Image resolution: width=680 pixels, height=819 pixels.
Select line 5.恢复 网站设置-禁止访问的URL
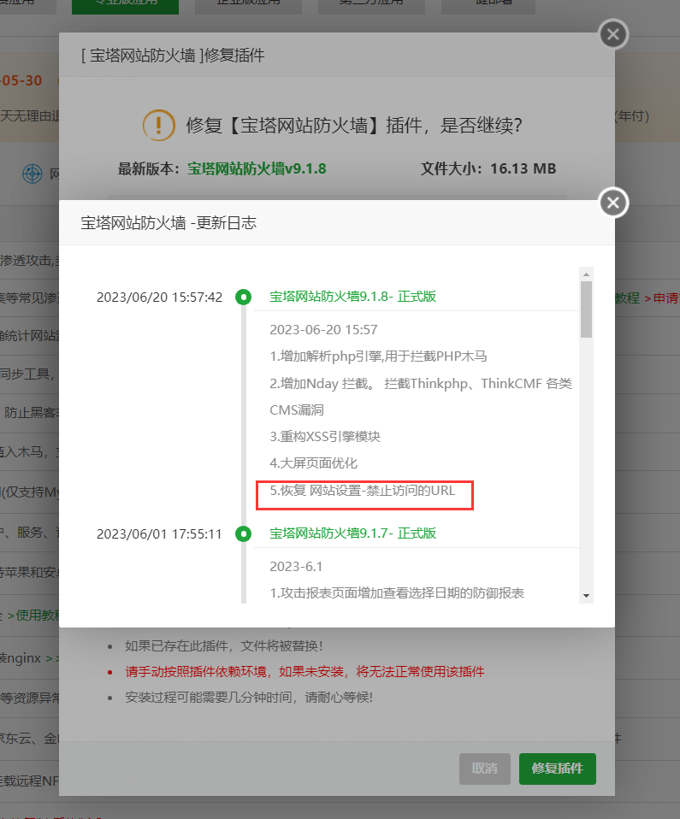(362, 491)
